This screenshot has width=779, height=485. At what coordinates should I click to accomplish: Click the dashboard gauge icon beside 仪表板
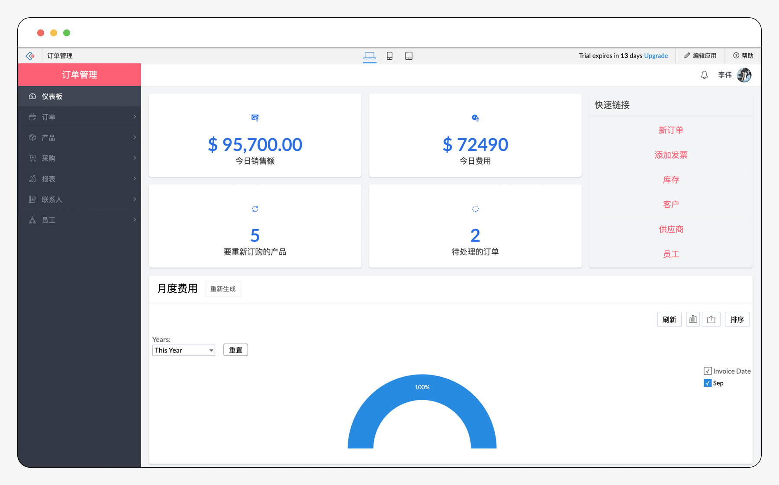tap(32, 96)
